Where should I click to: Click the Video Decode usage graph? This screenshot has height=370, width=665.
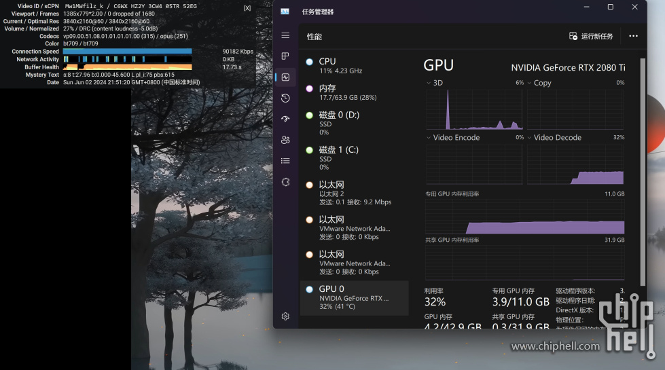coord(575,164)
